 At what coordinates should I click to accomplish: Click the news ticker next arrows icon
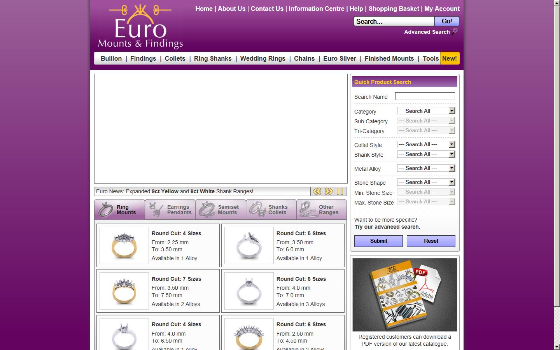tap(329, 191)
